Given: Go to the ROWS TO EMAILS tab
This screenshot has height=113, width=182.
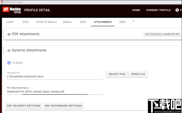Looking at the screenshot, I should (46, 22).
